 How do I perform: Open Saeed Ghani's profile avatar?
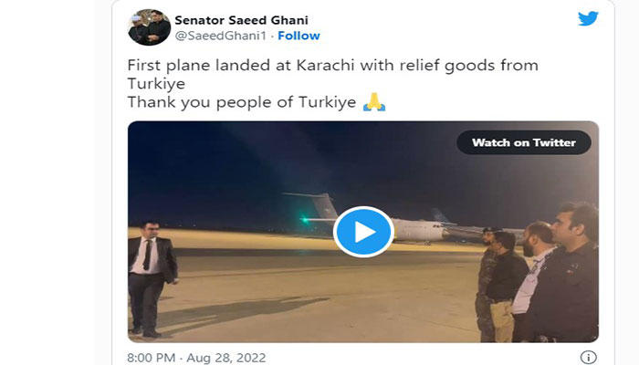149,27
